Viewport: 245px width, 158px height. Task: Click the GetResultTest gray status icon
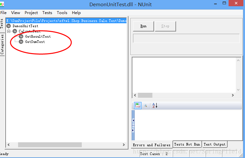[21, 36]
